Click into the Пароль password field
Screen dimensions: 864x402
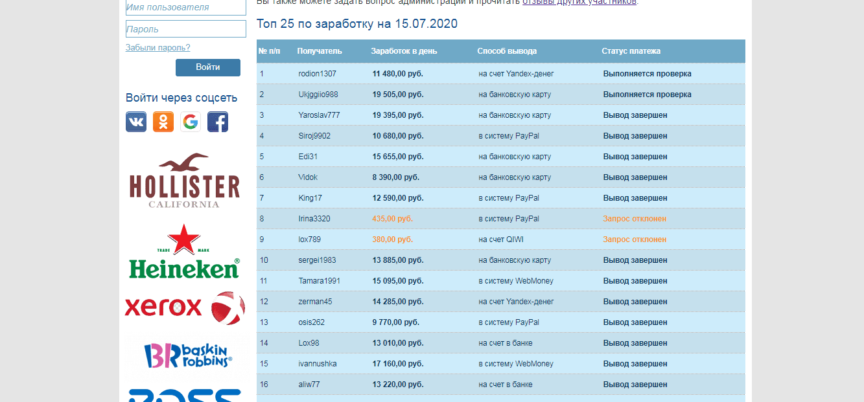click(x=185, y=29)
